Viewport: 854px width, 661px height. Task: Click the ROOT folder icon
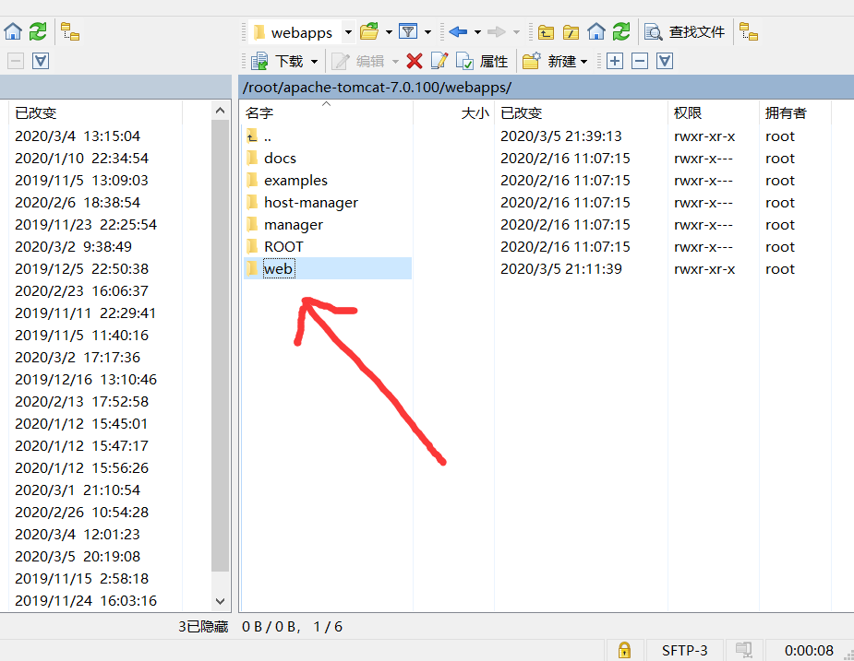point(252,246)
